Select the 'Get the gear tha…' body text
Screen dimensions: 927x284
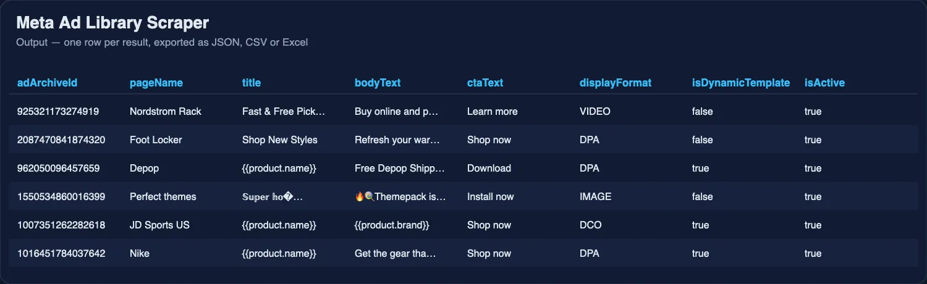point(396,254)
